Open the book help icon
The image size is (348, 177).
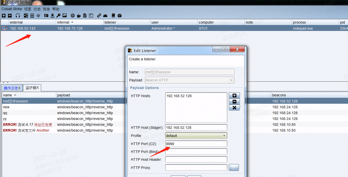tap(113, 15)
